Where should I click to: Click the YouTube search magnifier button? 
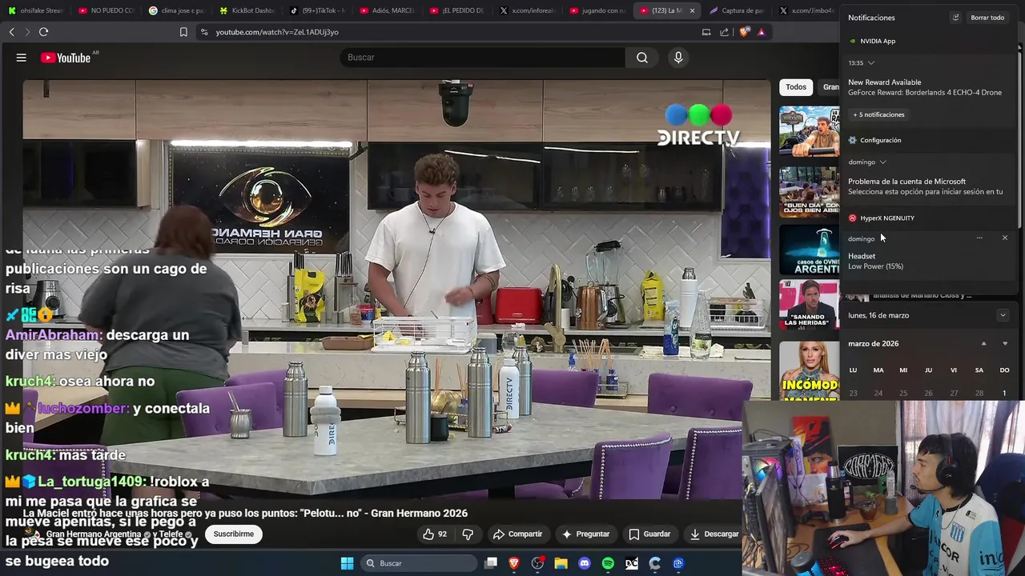point(642,58)
